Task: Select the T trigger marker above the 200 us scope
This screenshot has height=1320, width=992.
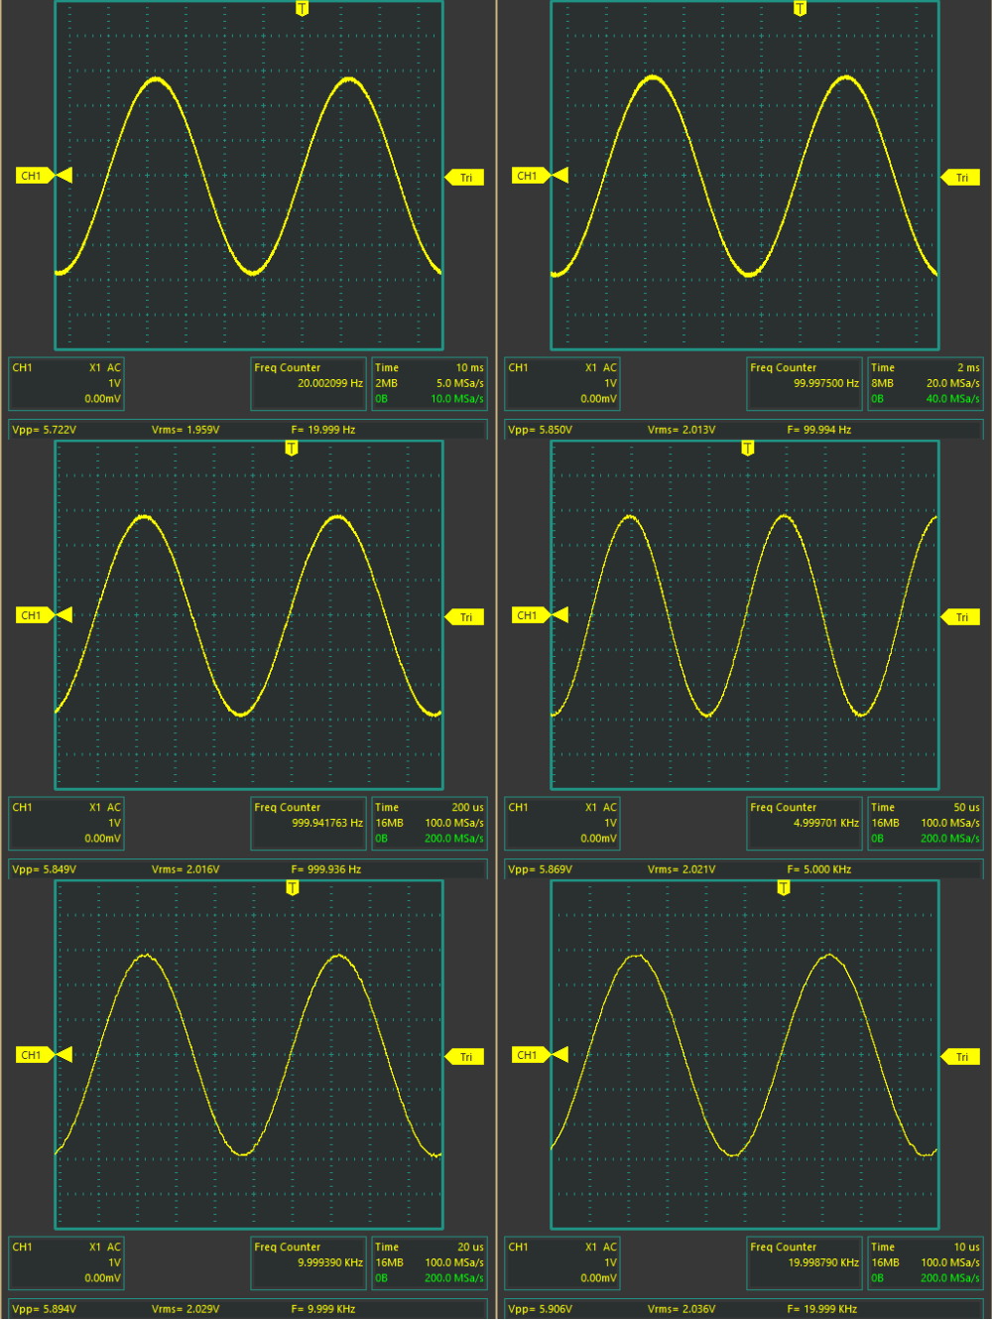Action: pos(292,449)
